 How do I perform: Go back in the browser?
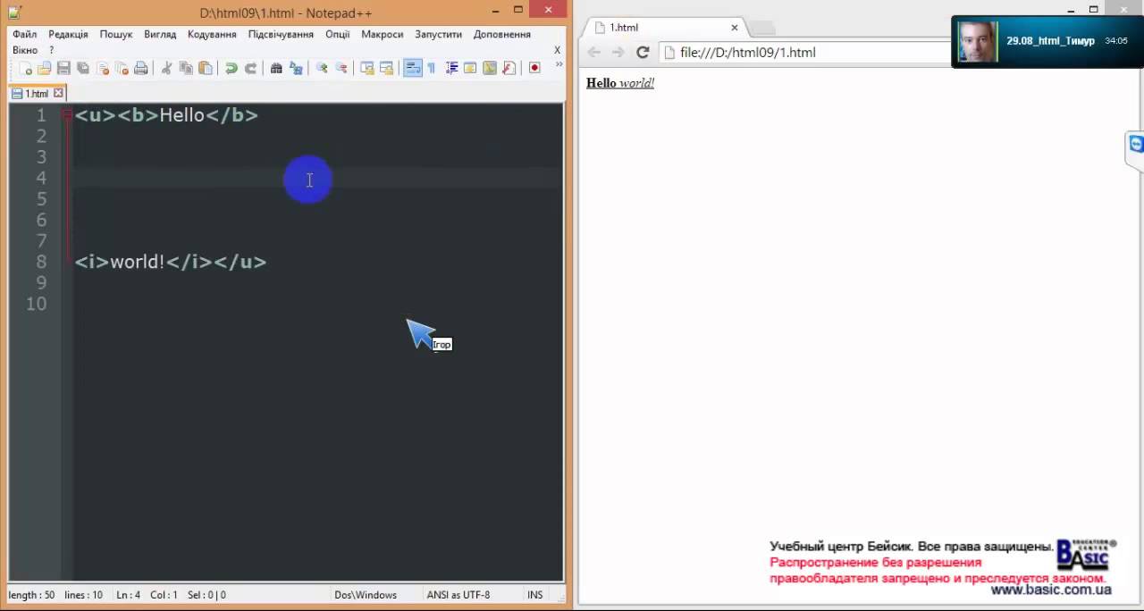pyautogui.click(x=594, y=53)
